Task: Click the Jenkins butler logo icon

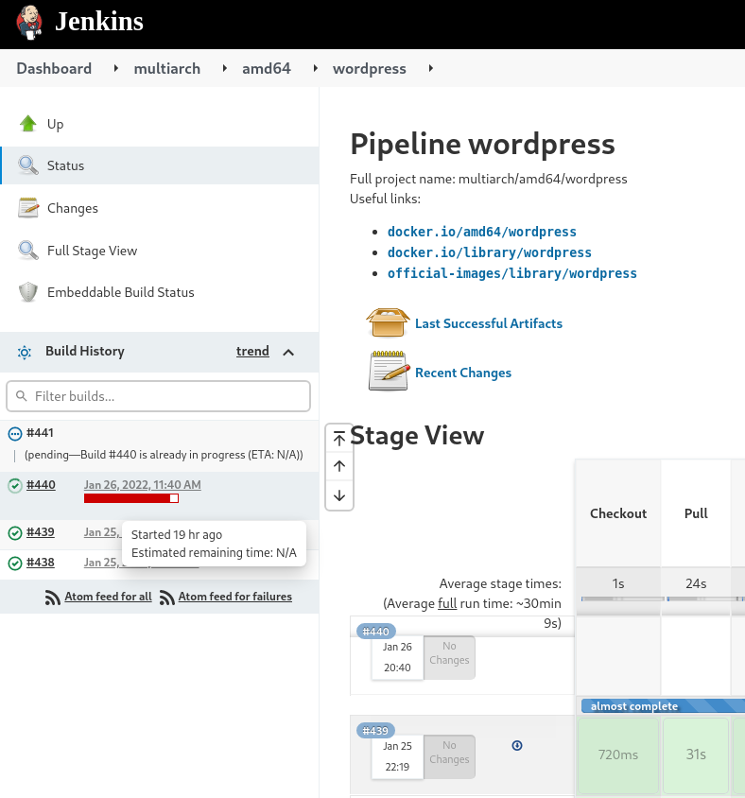Action: (29, 21)
